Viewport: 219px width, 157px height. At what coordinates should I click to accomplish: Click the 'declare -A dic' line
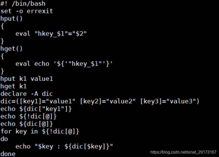(x=27, y=94)
